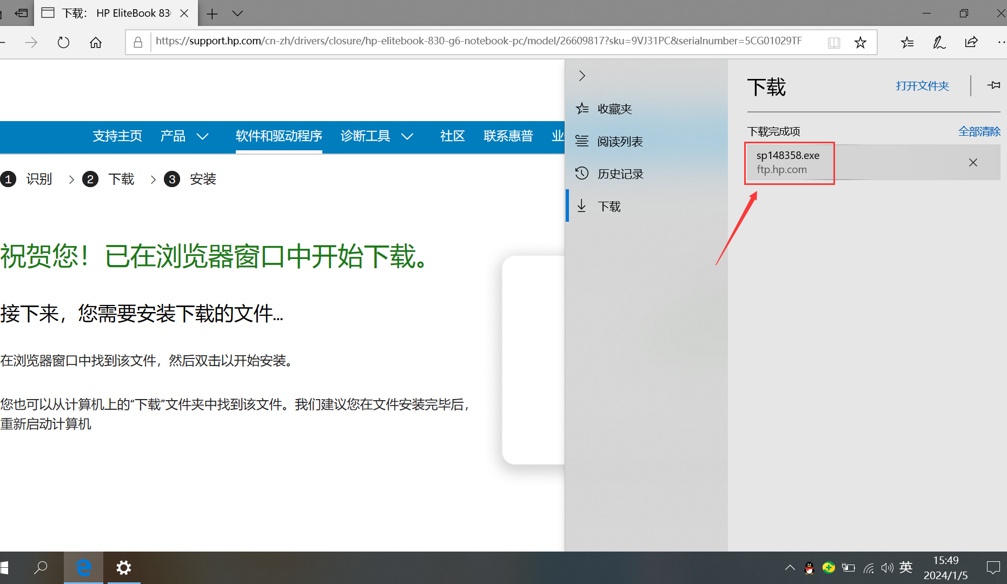Click the battery tray icon
The width and height of the screenshot is (1007, 584).
[849, 568]
